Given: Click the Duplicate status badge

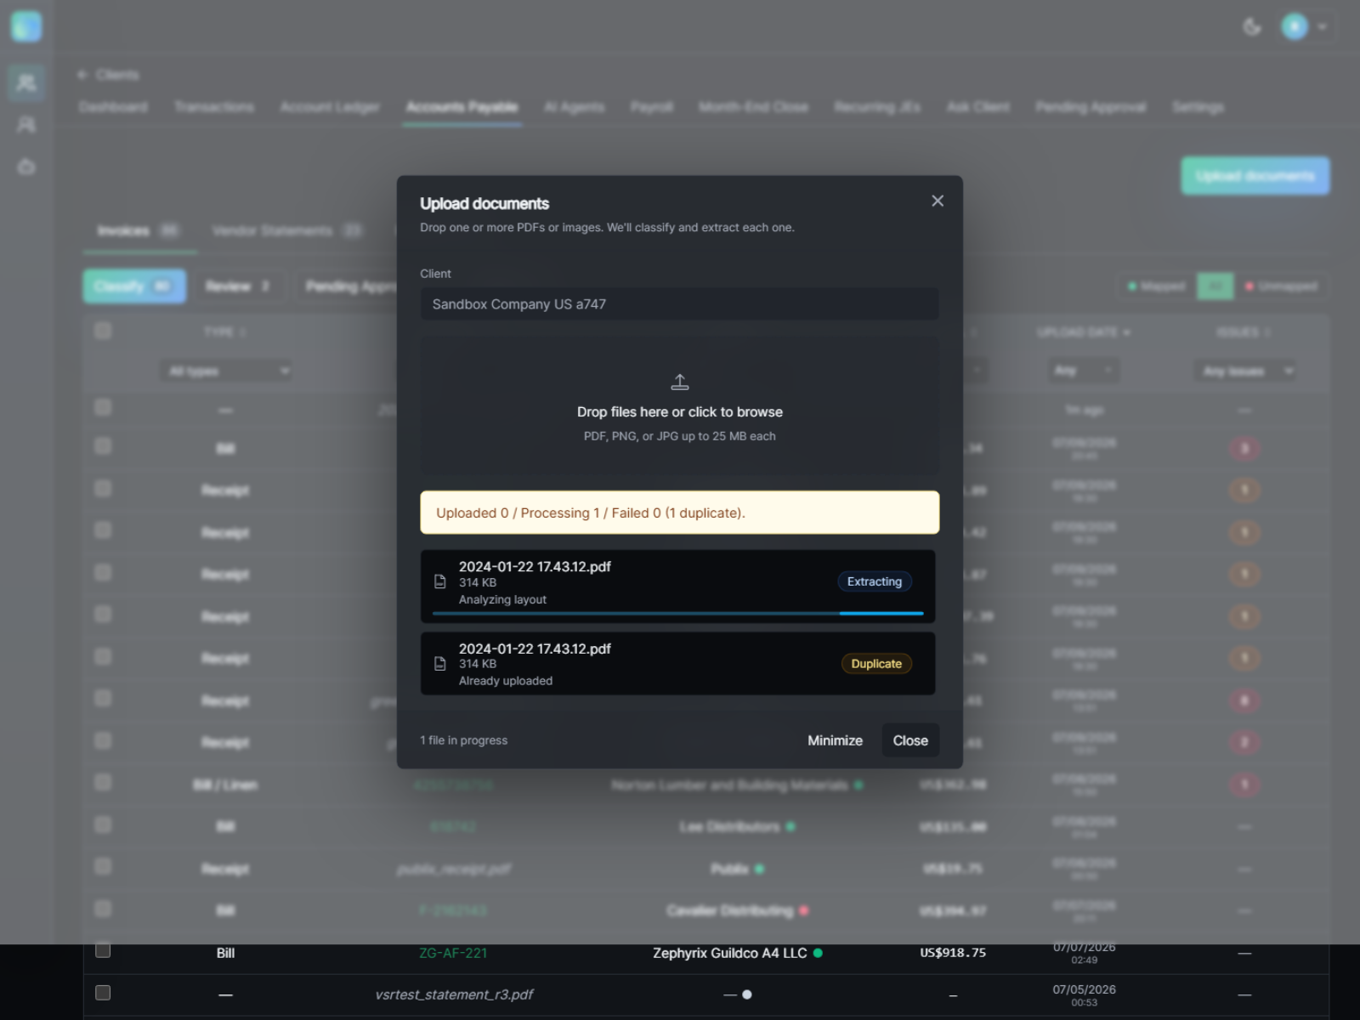Looking at the screenshot, I should pos(876,664).
